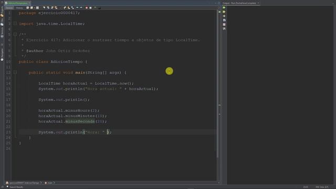The image size is (336, 189).
Task: Click the Forward navigation icon in editor toolbar
Action: coord(37,8)
